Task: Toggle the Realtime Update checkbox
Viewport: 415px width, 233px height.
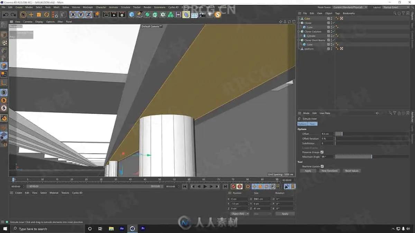Action: click(322, 166)
